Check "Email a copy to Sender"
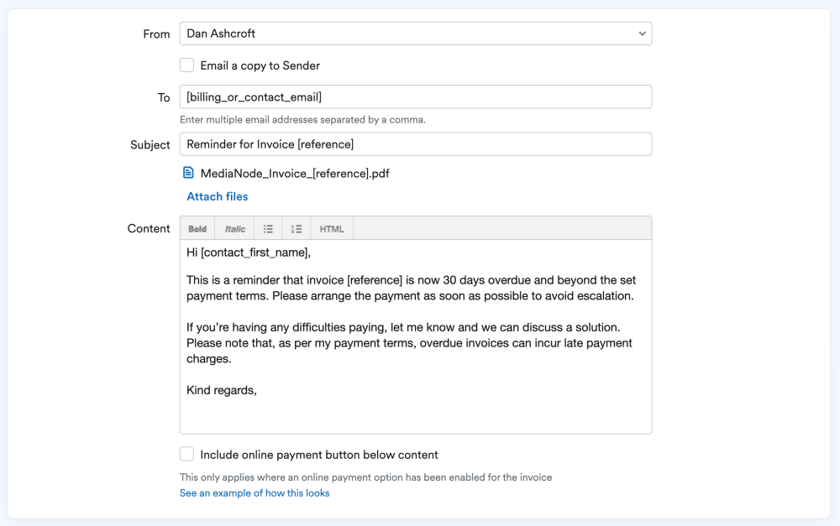Viewport: 840px width, 526px height. tap(186, 65)
